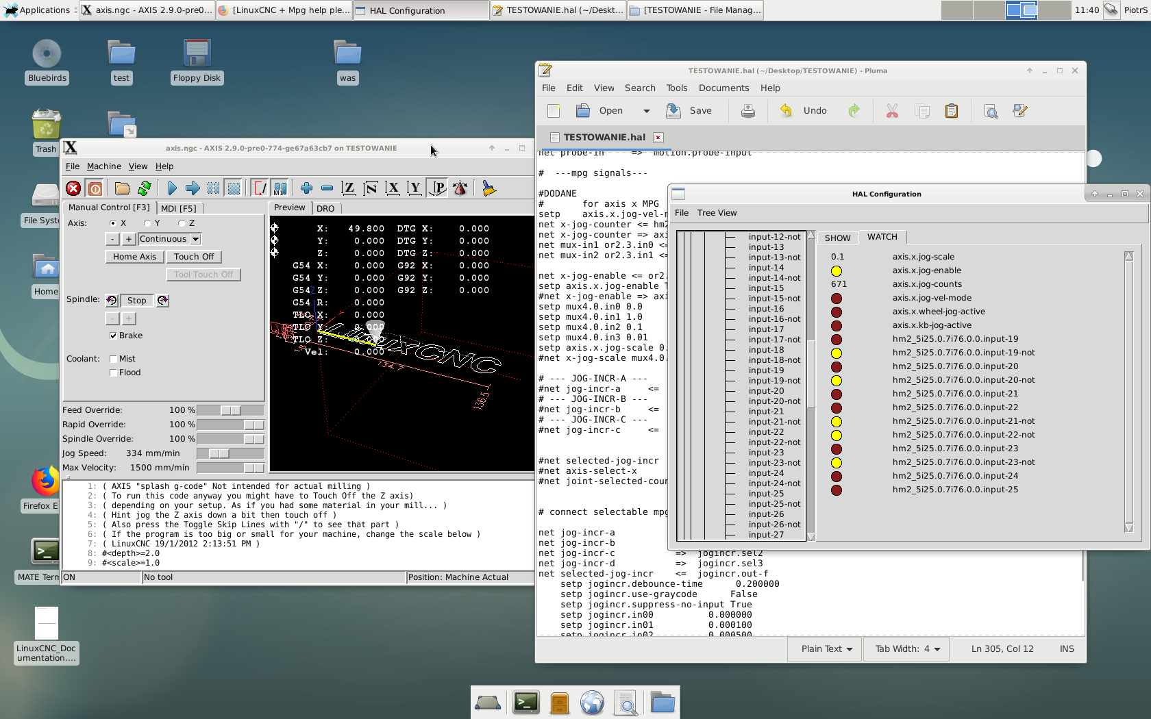Open Machine menu in AXIS
The image size is (1151, 719).
point(104,166)
